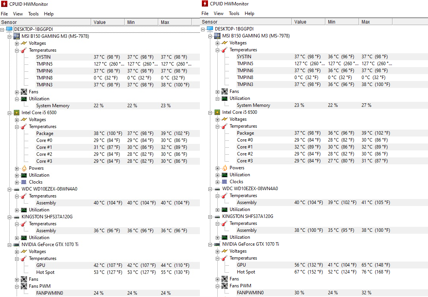Click motherboard Utilization icon in left window

pyautogui.click(x=24, y=99)
